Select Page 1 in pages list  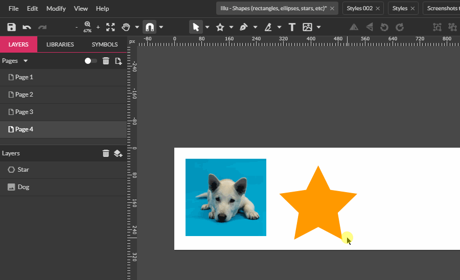pyautogui.click(x=63, y=77)
